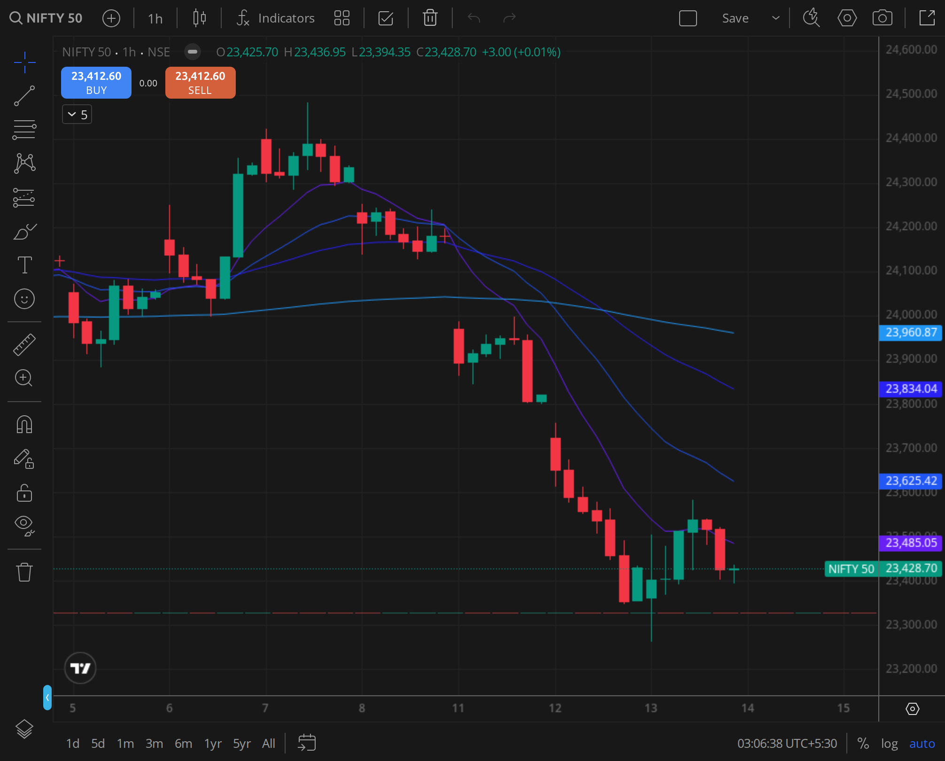The height and width of the screenshot is (761, 945).
Task: Toggle auto scale mode
Action: pos(922,744)
